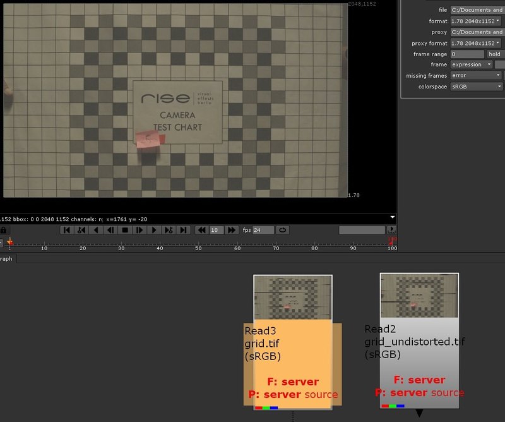Go to the previous keyframe
This screenshot has height=422, width=505.
pyautogui.click(x=81, y=231)
